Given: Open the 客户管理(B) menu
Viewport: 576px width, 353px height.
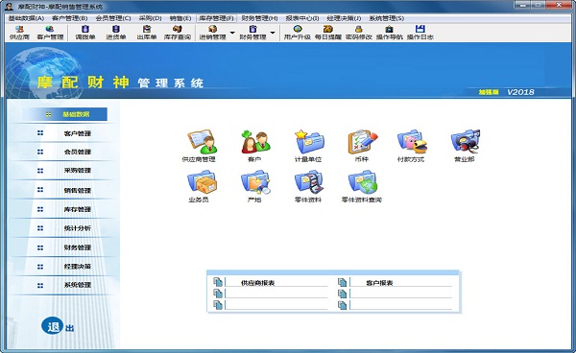Looking at the screenshot, I should pyautogui.click(x=70, y=18).
